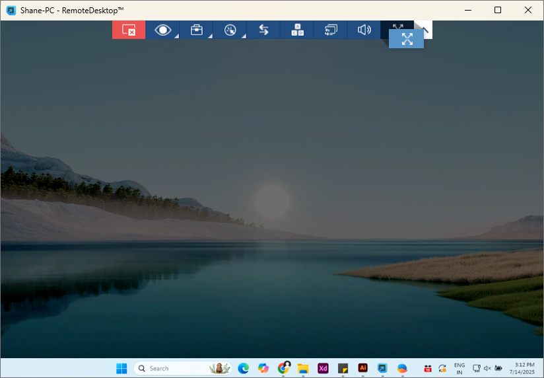Toggle the muted volume tray icon

tap(487, 368)
